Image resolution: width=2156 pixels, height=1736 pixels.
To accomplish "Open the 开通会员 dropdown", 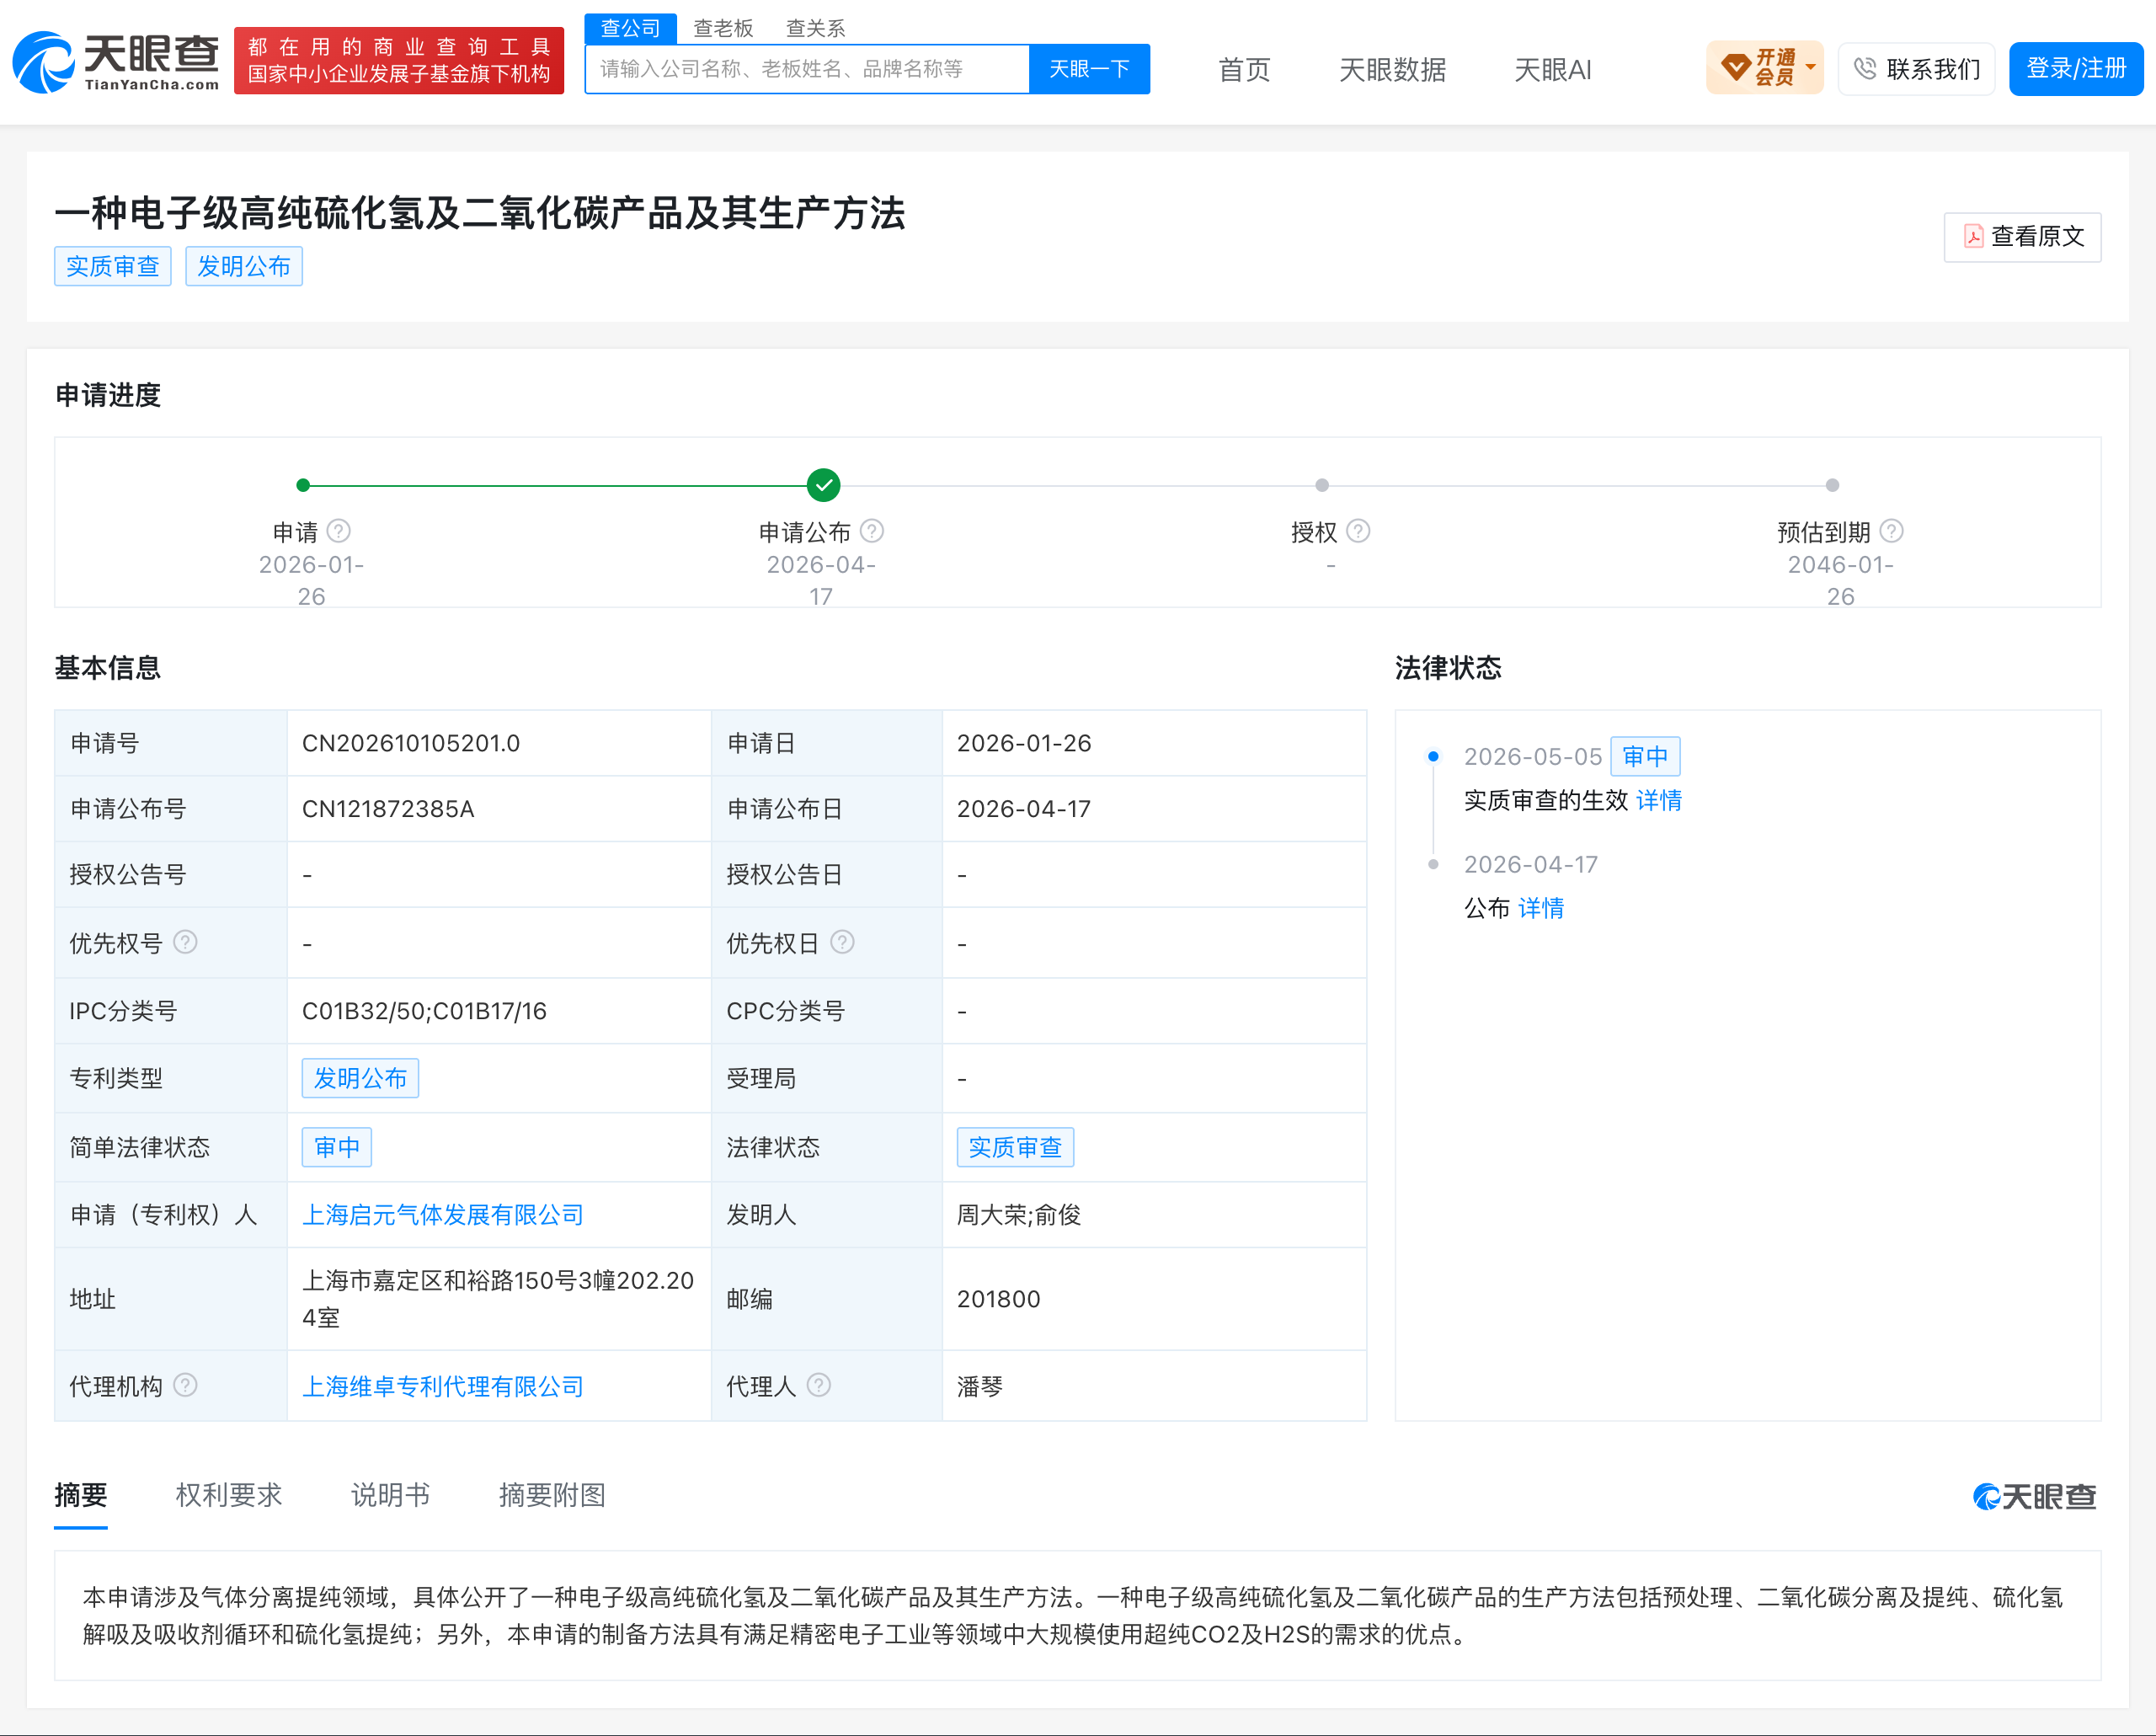I will pos(1764,68).
